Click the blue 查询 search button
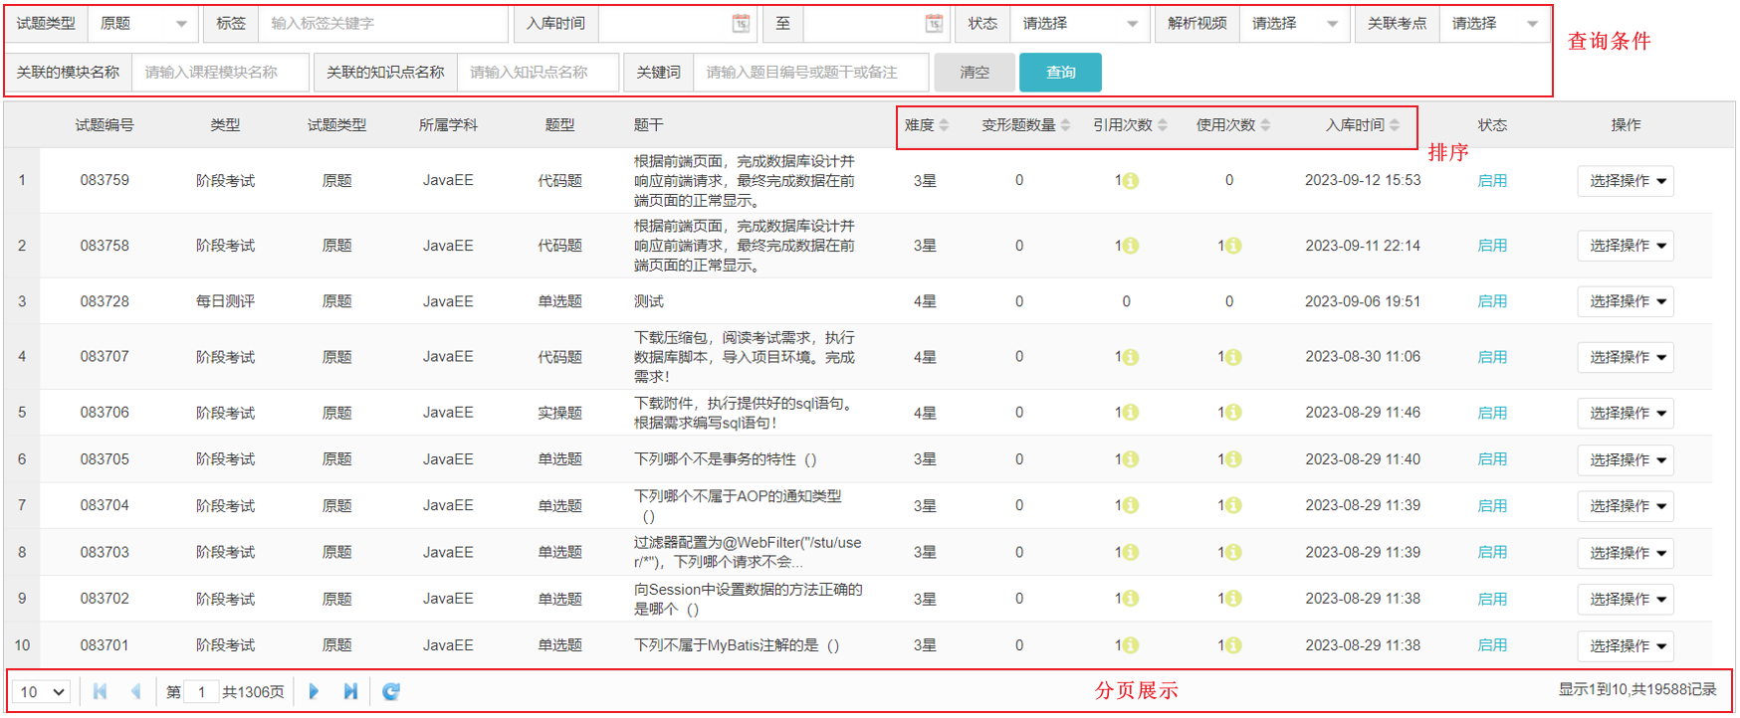The height and width of the screenshot is (718, 1740). point(1060,73)
